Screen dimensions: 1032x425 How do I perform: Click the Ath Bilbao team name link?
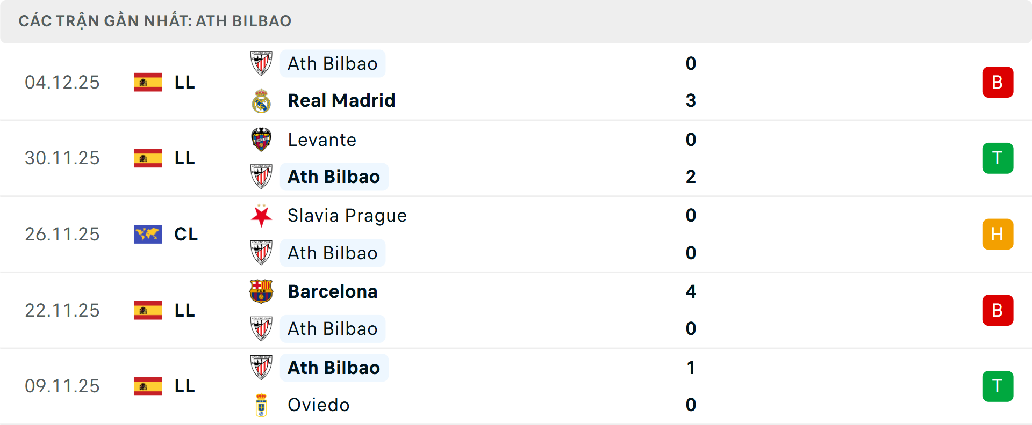(332, 63)
